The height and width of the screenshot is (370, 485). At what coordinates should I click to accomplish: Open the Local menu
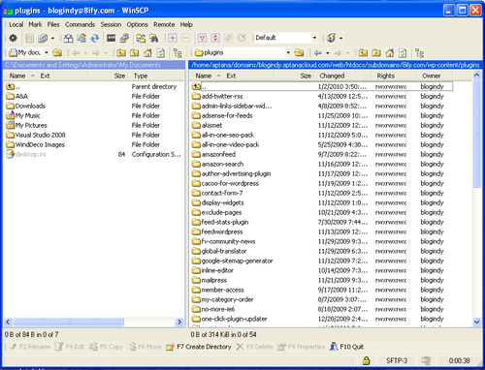pyautogui.click(x=16, y=24)
